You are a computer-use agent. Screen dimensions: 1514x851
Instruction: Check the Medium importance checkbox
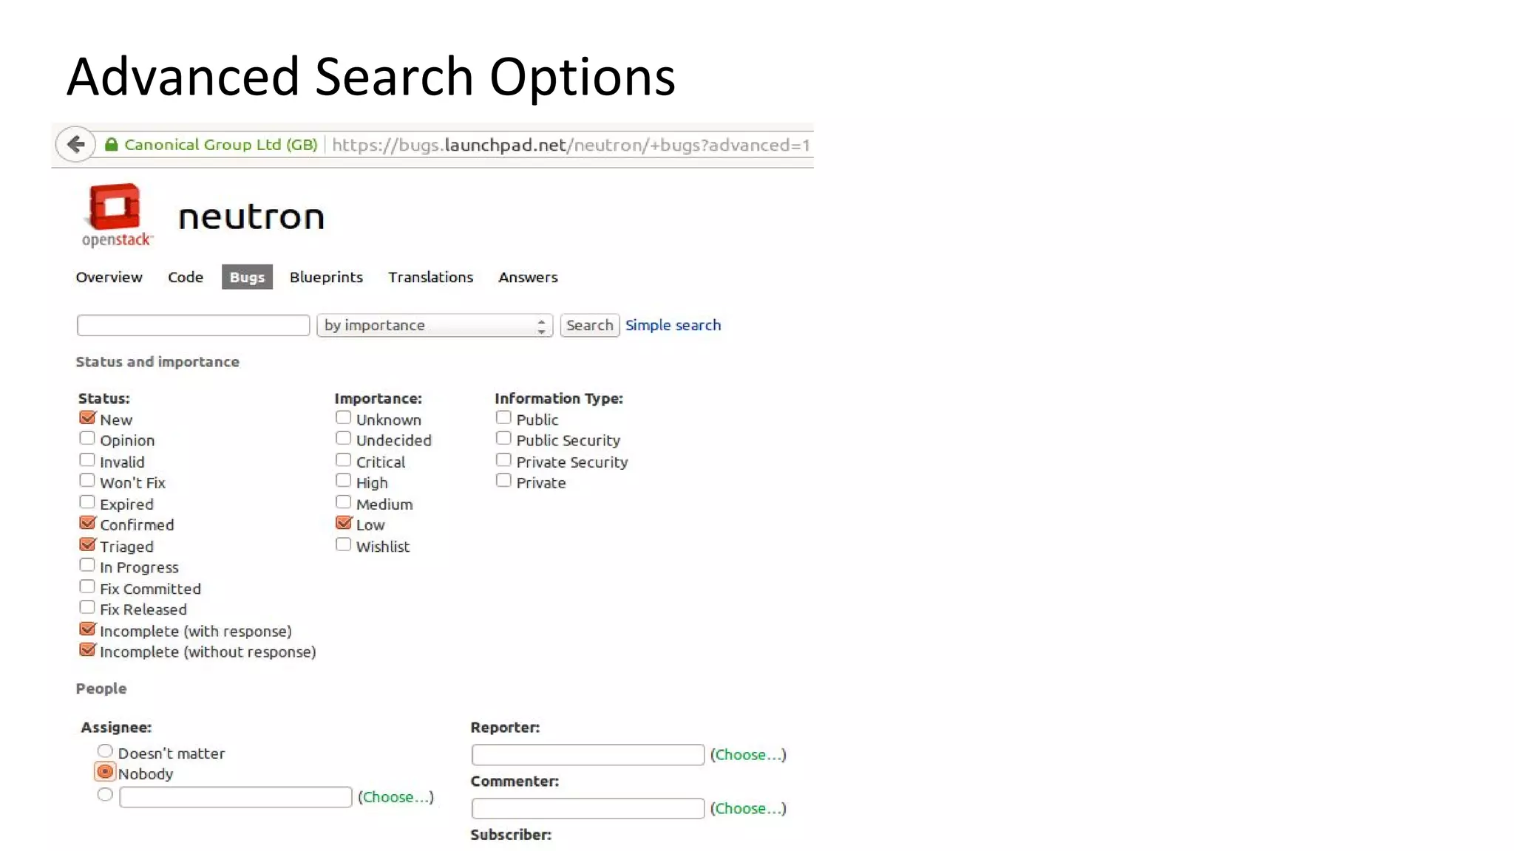point(343,502)
